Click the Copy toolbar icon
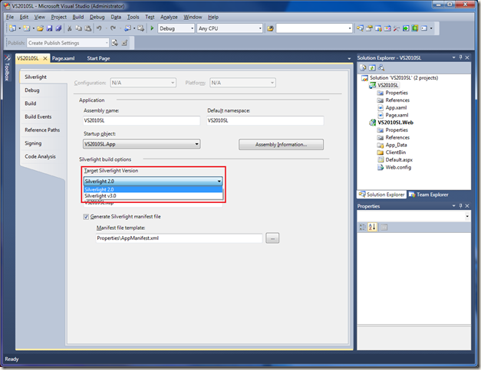Image resolution: width=481 pixels, height=370 pixels. point(79,28)
